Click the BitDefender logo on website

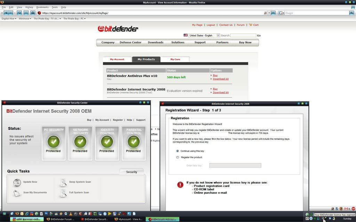click(x=118, y=29)
